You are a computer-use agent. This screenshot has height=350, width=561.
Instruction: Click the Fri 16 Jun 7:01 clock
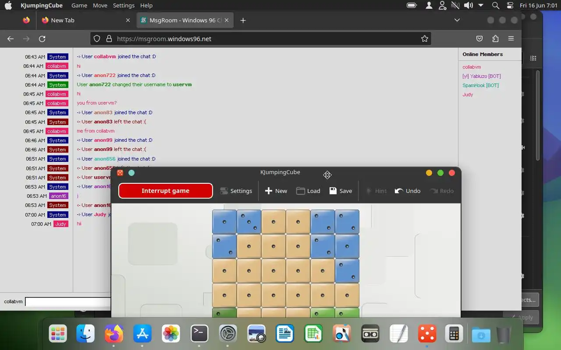click(x=538, y=5)
